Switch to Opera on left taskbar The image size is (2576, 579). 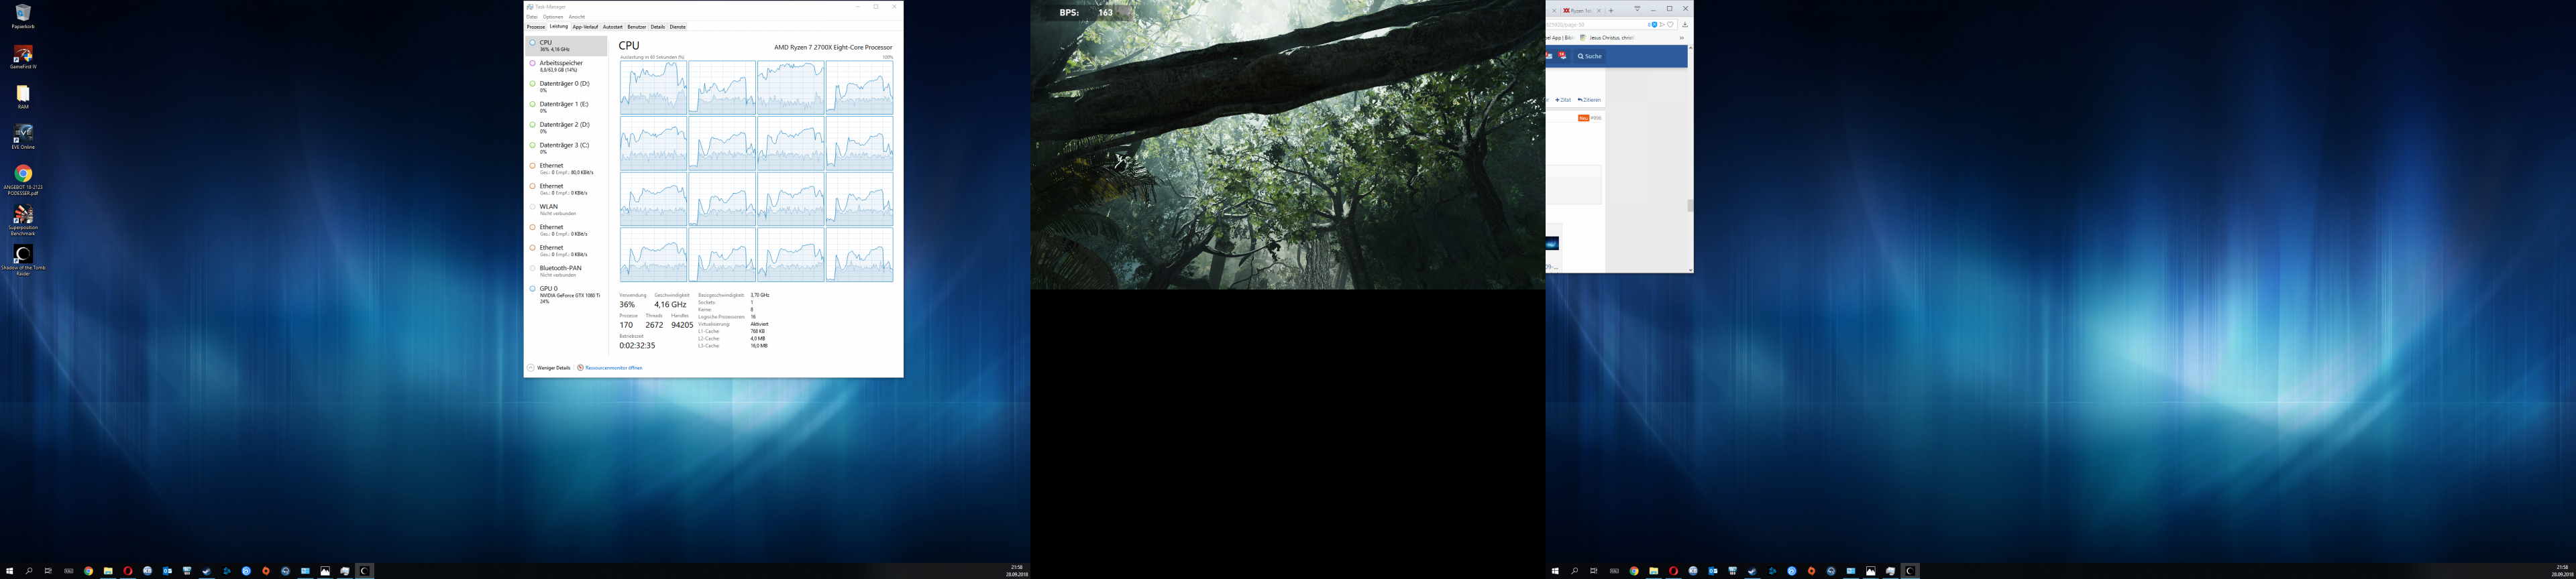tap(128, 571)
